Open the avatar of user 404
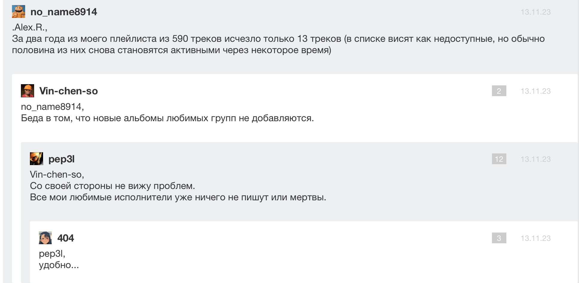 45,238
